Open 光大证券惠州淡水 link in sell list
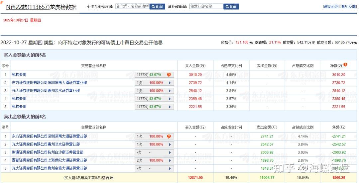 pos(46,144)
